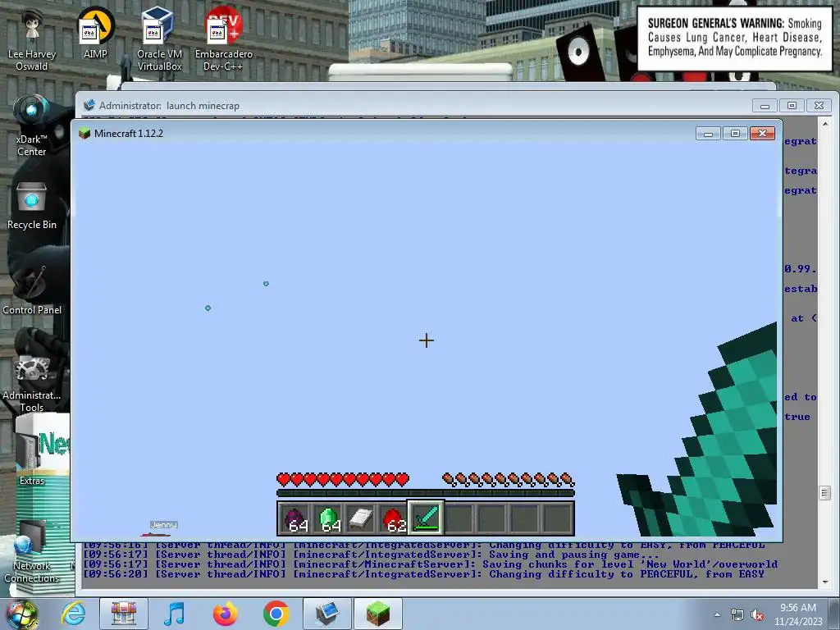840x630 pixels.
Task: Minimize the Minecraft 1.12.2 window
Action: 708,134
